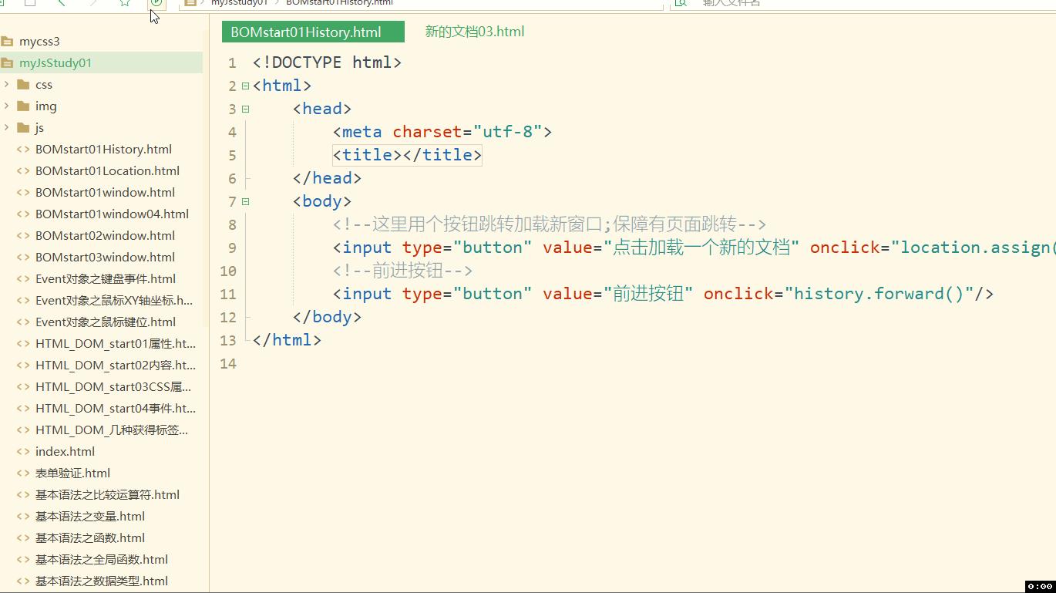1056x593 pixels.
Task: Click the myJsStudy01 project folder icon
Action: click(x=7, y=63)
